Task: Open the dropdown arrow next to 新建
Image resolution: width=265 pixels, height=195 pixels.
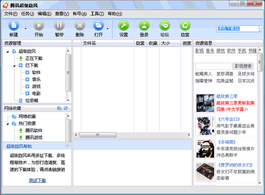Action: (26, 29)
